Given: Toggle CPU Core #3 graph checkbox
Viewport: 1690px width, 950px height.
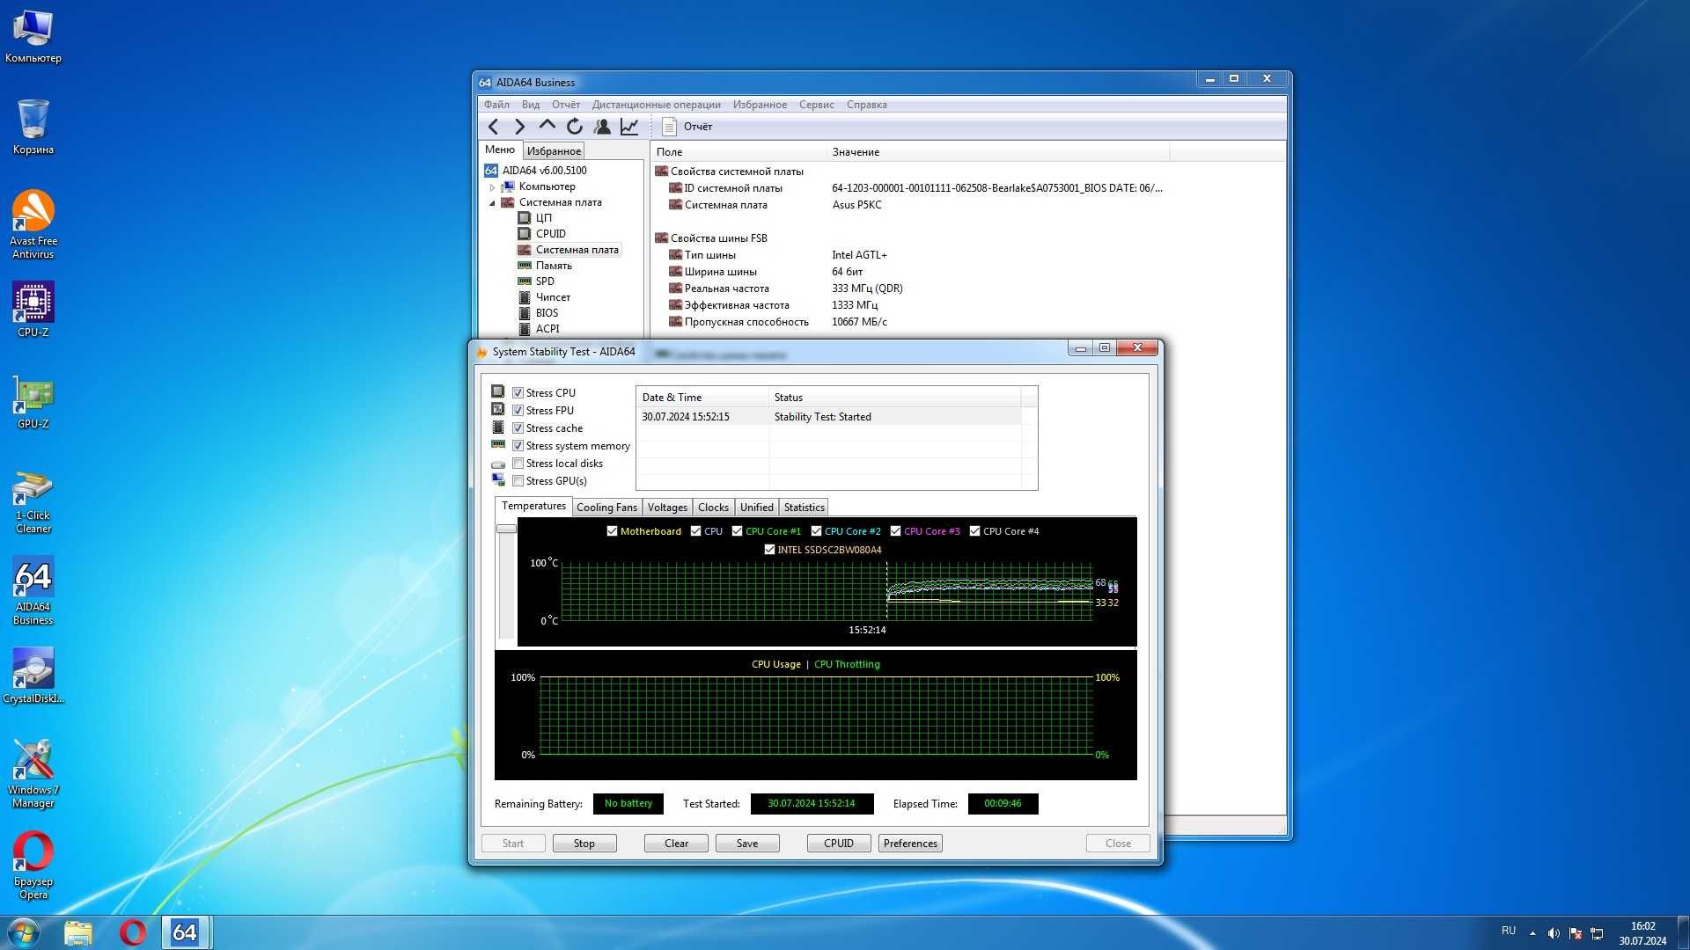Looking at the screenshot, I should coord(895,531).
